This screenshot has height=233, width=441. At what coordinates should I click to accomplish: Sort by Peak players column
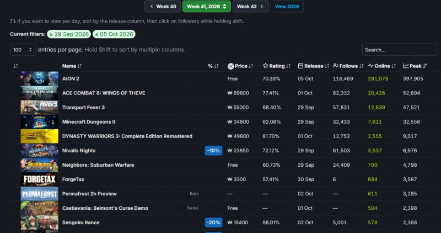tap(415, 66)
